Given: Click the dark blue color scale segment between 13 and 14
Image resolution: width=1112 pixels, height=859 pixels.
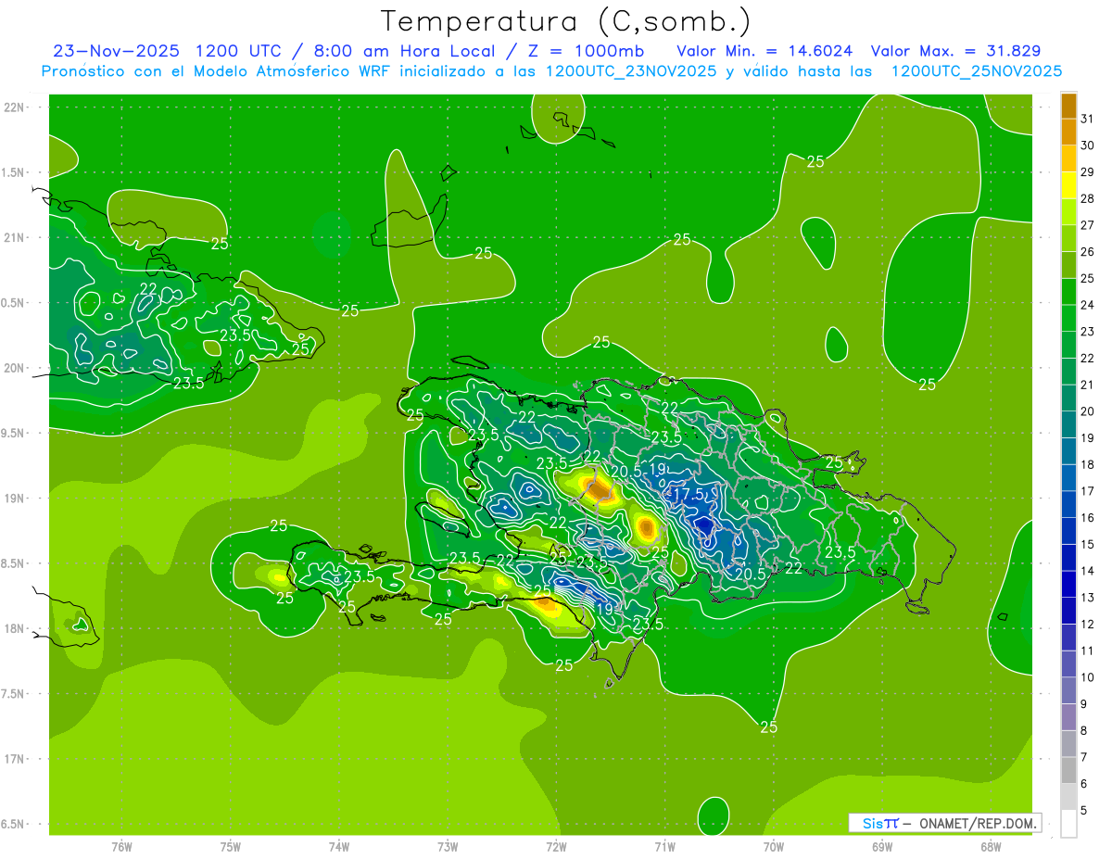Looking at the screenshot, I should (1068, 585).
